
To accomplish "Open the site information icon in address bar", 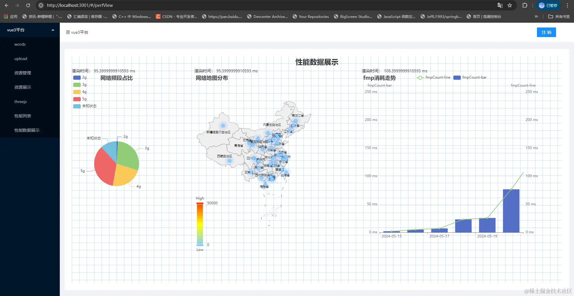I will point(41,5).
